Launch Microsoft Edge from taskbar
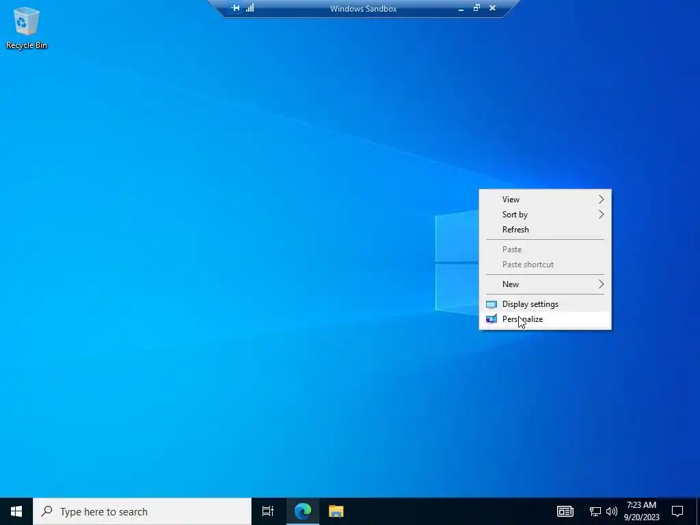Screen dimensions: 700x525 303,511
